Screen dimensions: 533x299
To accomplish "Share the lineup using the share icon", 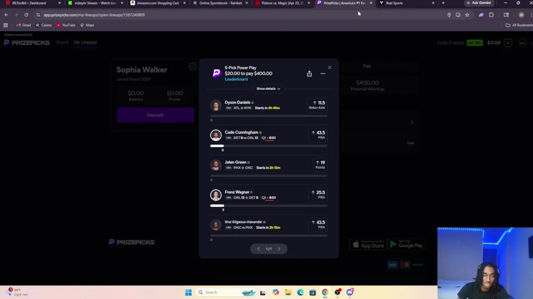I will coord(309,74).
